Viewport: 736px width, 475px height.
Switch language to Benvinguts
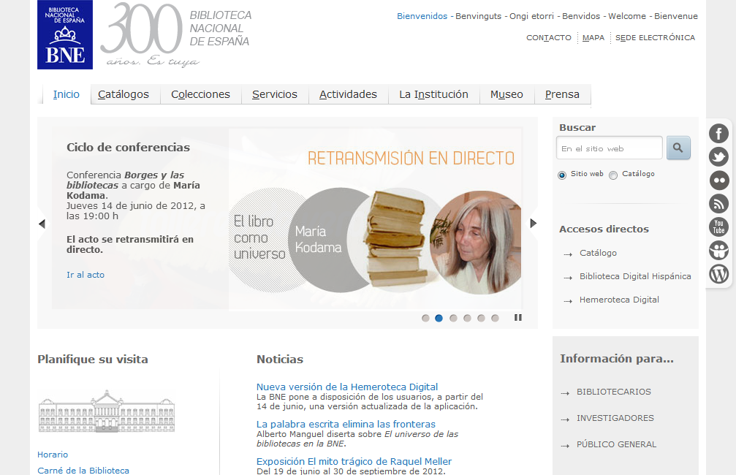[478, 16]
